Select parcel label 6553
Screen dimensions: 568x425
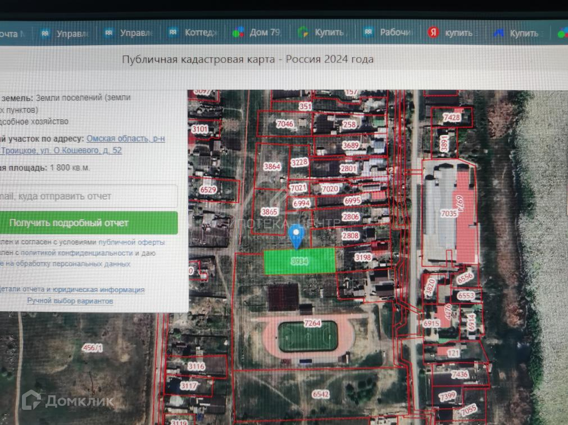click(466, 295)
